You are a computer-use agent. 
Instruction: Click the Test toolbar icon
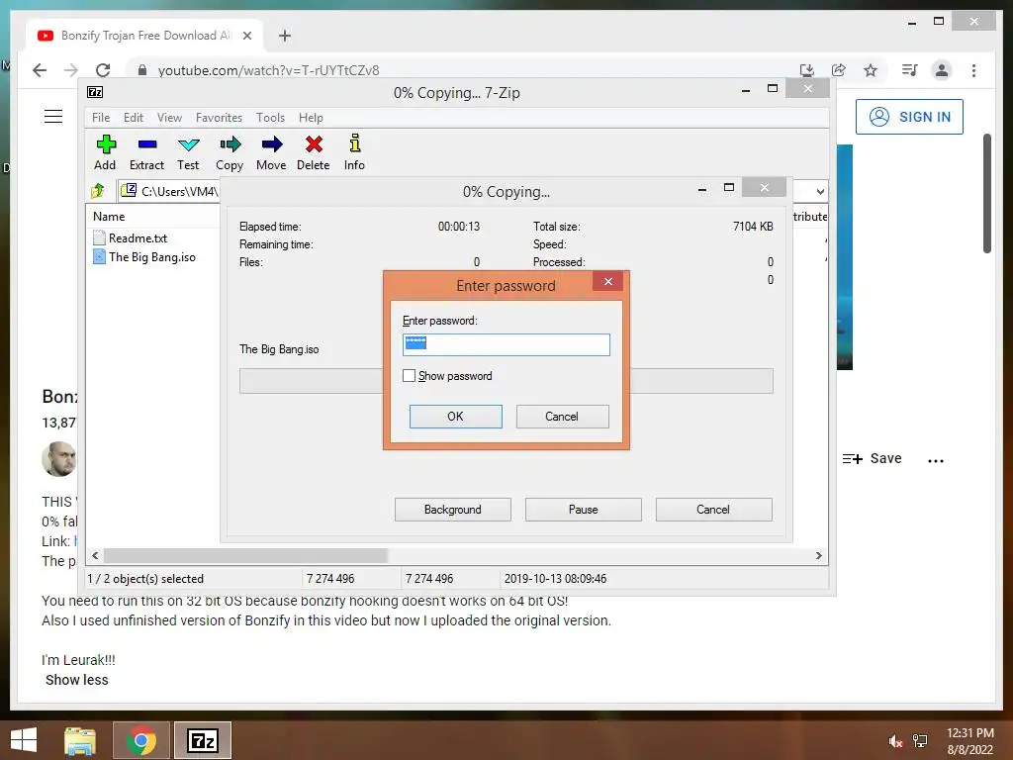(x=188, y=152)
